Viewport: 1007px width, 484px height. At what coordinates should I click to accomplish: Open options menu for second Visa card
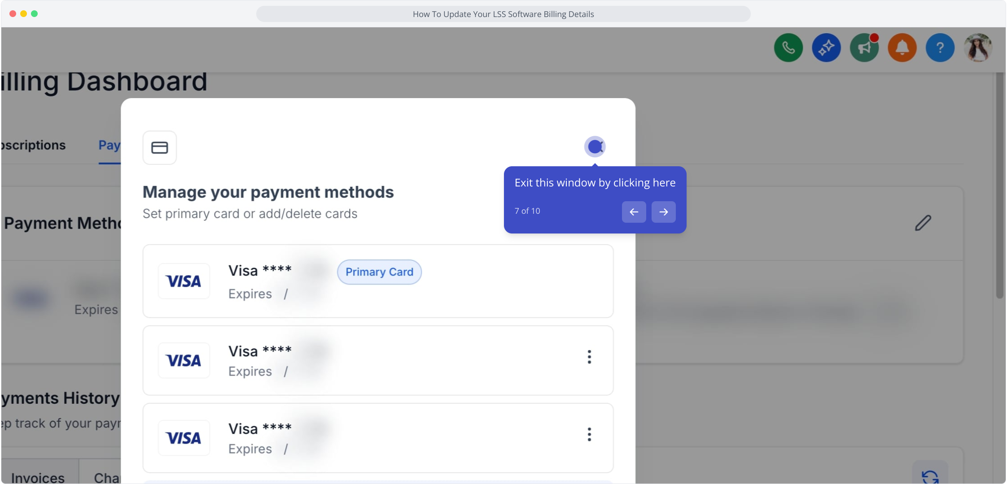point(589,357)
